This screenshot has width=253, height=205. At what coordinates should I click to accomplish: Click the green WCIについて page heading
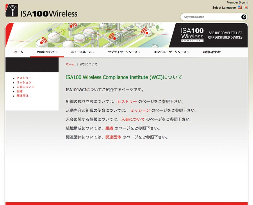pyautogui.click(x=124, y=77)
